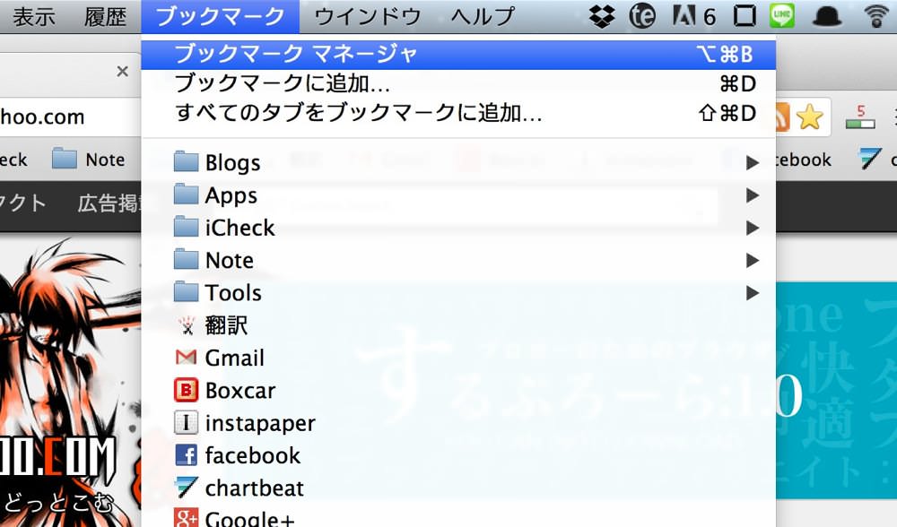897x527 pixels.
Task: Choose すべてのタブをブックマークに追加...
Action: pos(458,113)
